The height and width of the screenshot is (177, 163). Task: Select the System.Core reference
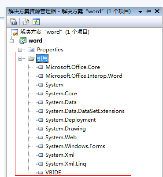(x=61, y=94)
